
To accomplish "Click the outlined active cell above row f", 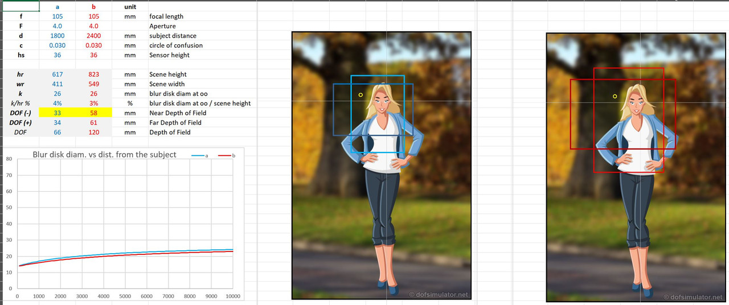I will (x=21, y=7).
